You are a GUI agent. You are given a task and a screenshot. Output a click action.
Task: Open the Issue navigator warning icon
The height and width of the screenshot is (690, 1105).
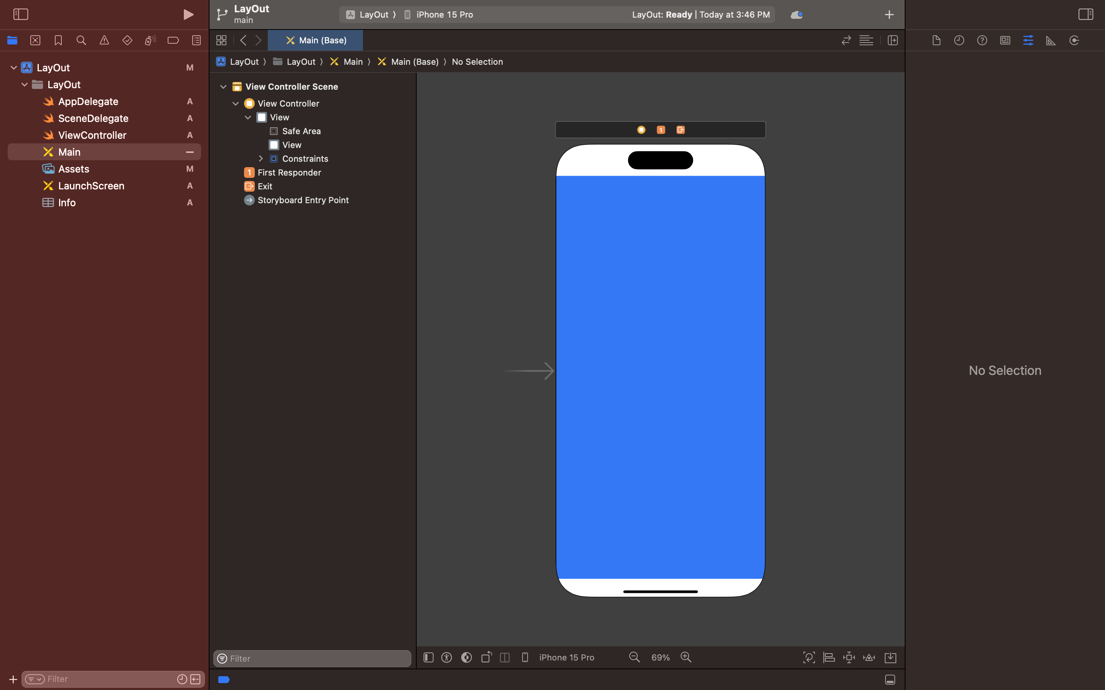pos(104,40)
